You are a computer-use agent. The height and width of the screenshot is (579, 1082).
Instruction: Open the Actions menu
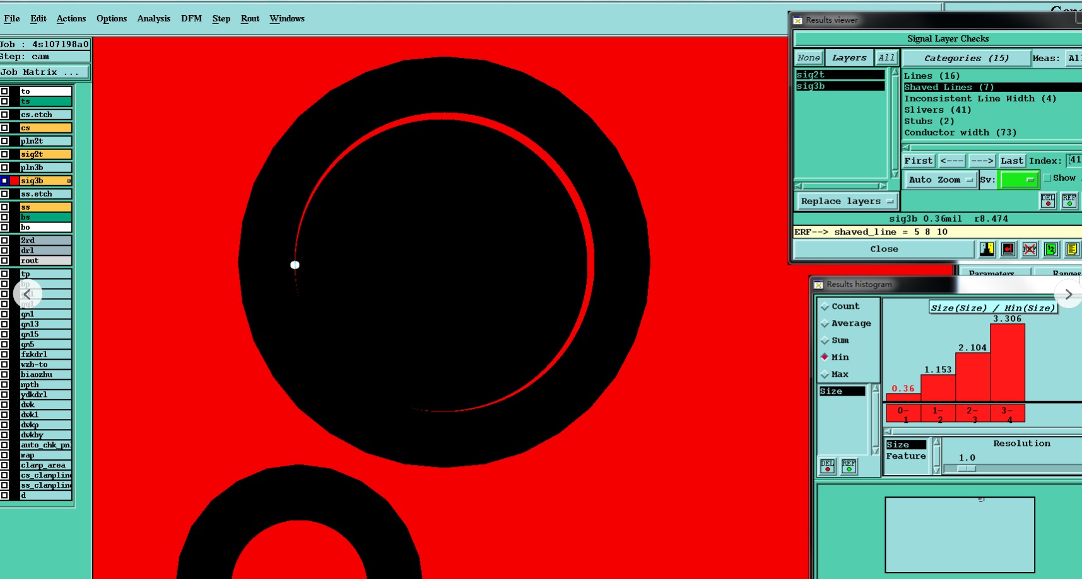point(71,18)
